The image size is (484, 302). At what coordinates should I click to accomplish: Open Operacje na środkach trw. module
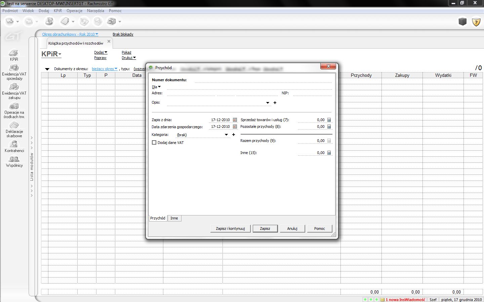14,110
